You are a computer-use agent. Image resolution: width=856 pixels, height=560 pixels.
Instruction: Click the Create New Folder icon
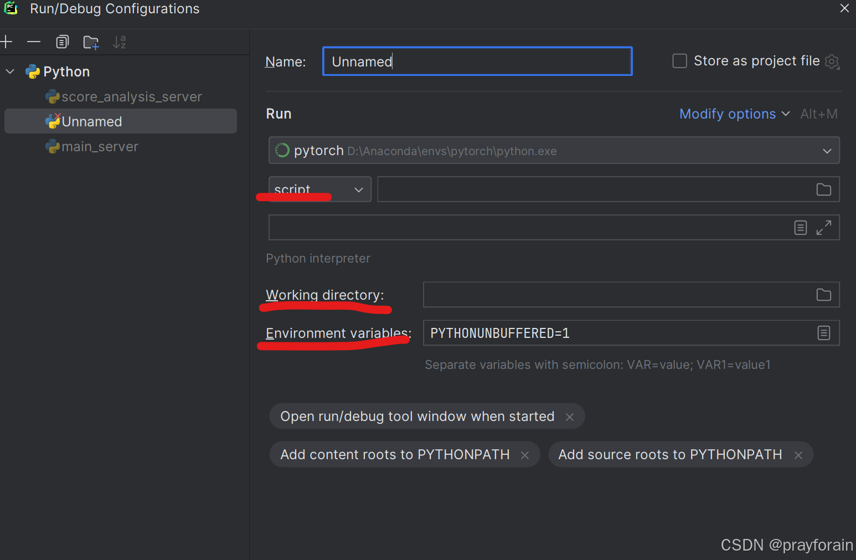91,43
